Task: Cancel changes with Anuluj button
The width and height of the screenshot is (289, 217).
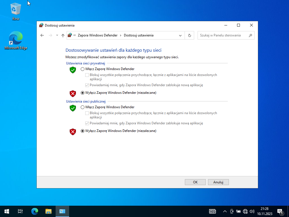Action: [x=218, y=182]
